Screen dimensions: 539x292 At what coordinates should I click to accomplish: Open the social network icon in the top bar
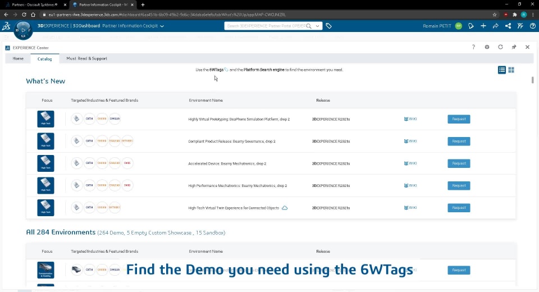tap(508, 26)
